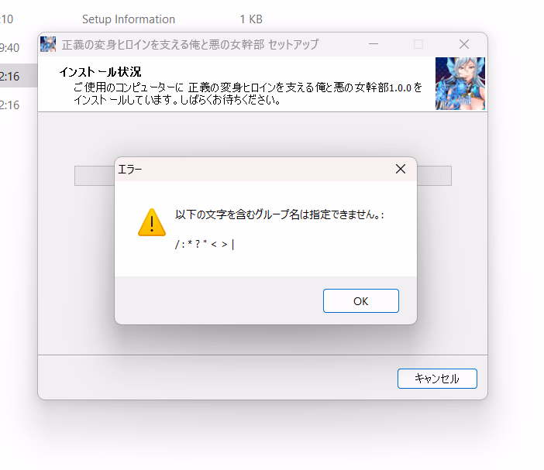Click the インストール状況 heading
The height and width of the screenshot is (470, 544).
100,72
